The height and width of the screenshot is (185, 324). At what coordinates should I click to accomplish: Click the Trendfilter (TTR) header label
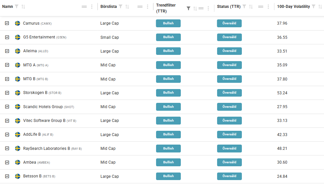tap(166, 8)
